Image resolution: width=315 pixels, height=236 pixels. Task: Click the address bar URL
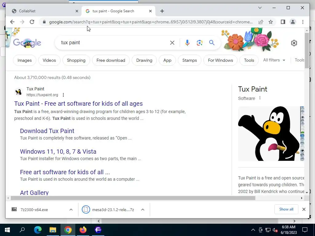151,22
